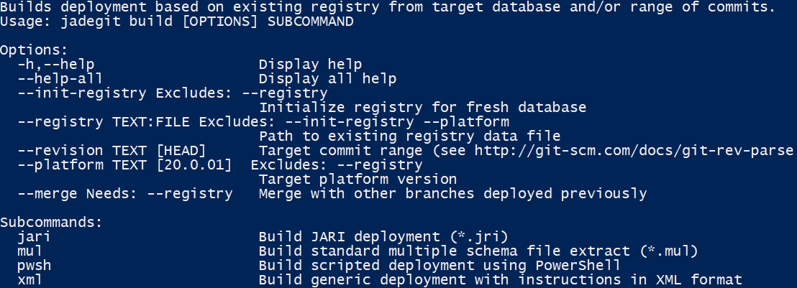The width and height of the screenshot is (797, 288).
Task: Click 'Initialize registry for fresh database' text
Action: click(422, 107)
